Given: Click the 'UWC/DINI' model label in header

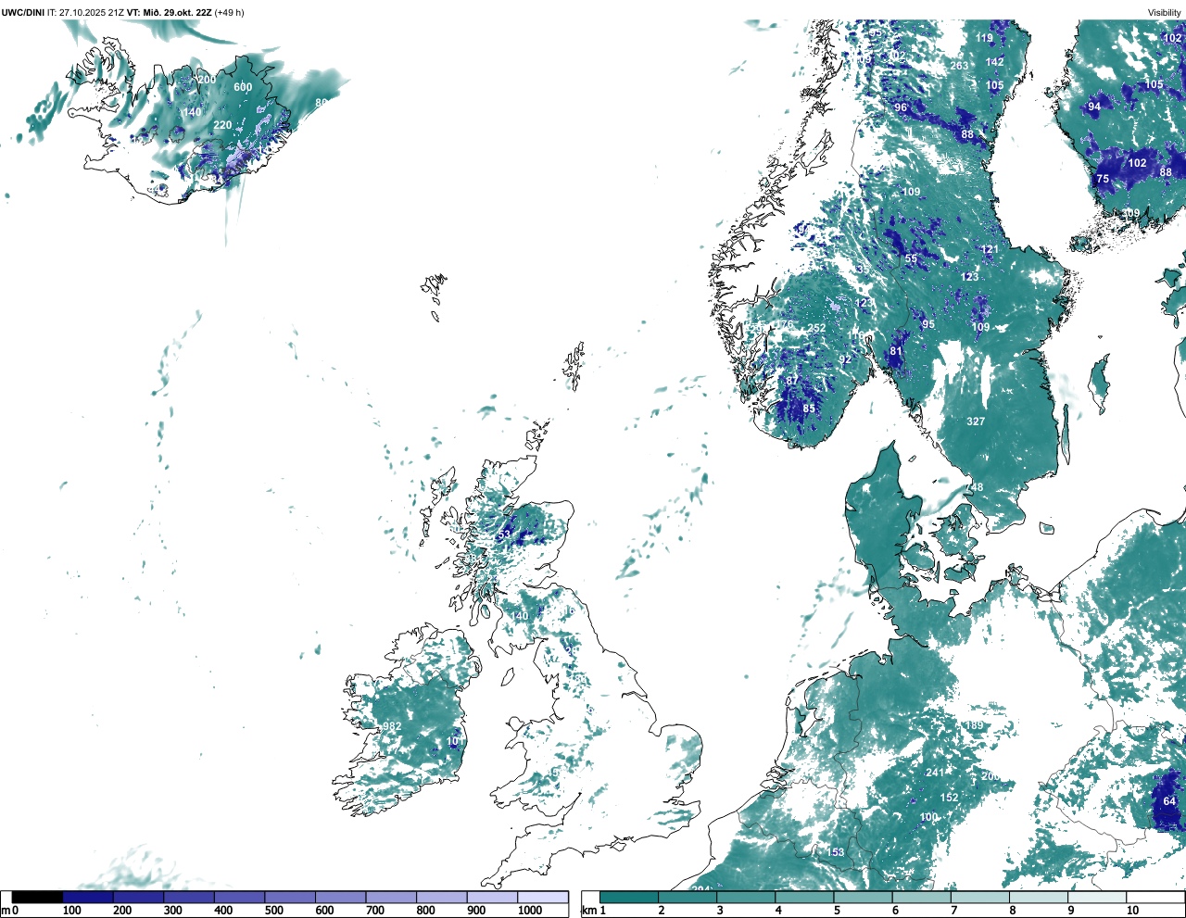Looking at the screenshot, I should tap(22, 12).
